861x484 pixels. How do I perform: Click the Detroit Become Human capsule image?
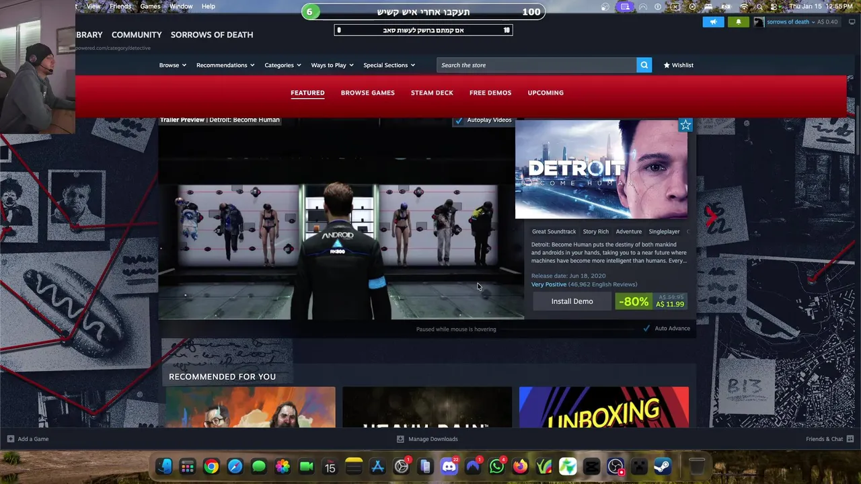(601, 169)
